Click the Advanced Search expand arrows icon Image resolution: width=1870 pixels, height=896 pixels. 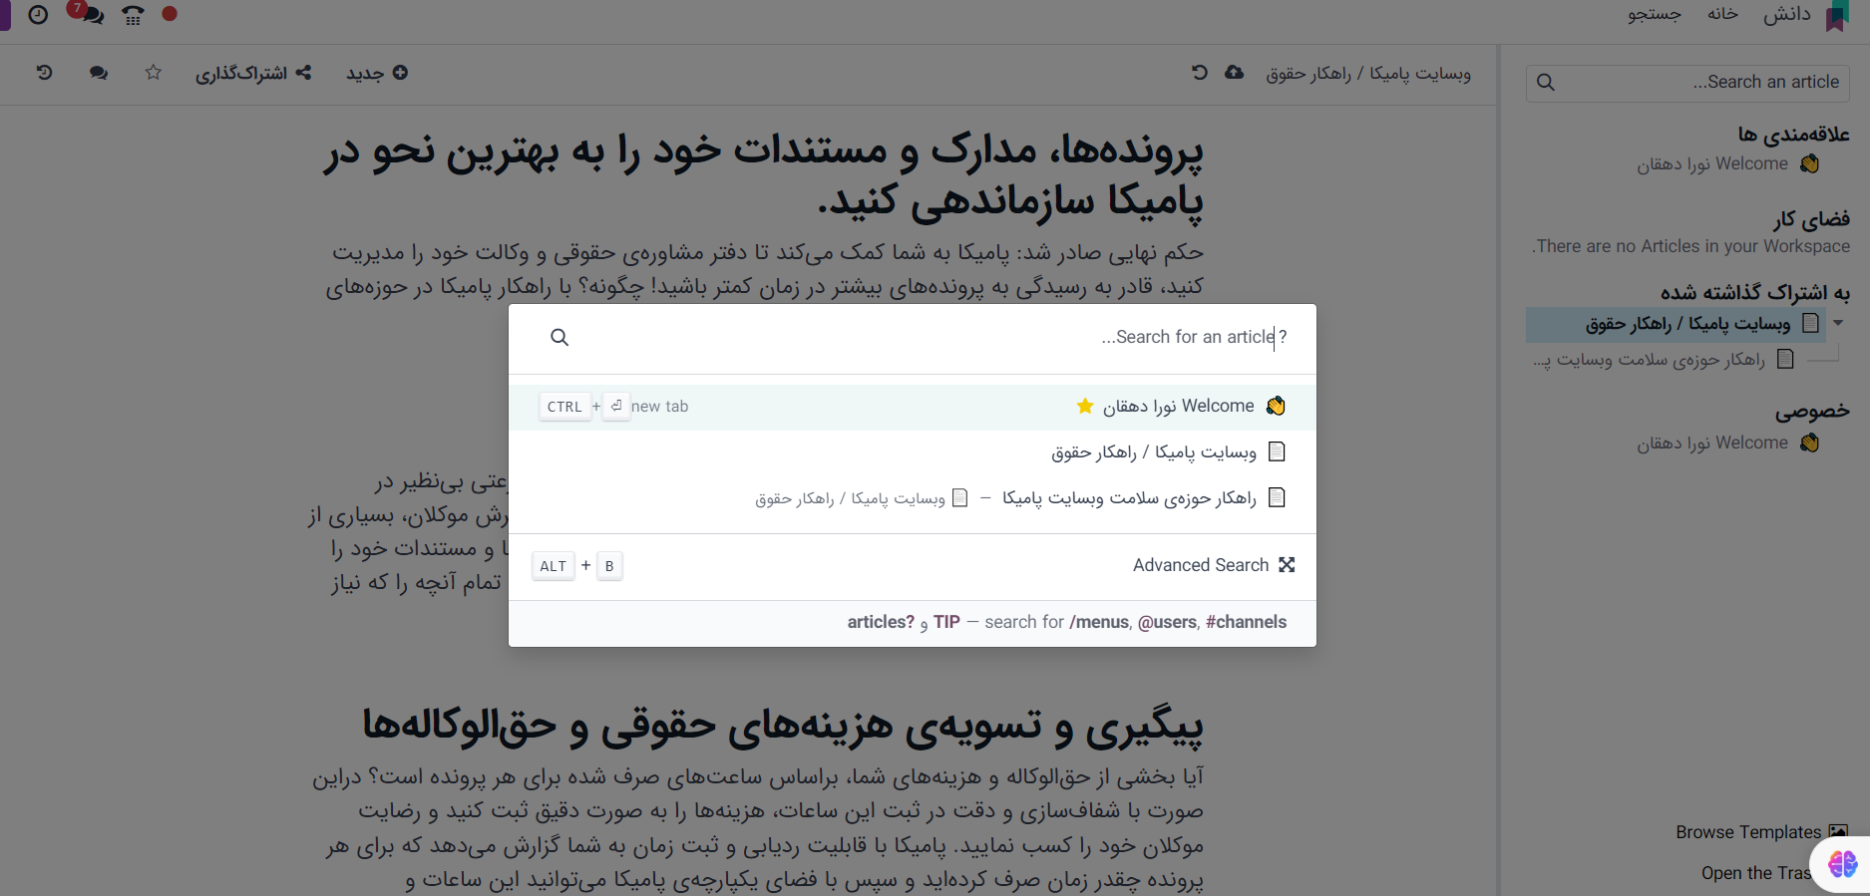[x=1287, y=565]
